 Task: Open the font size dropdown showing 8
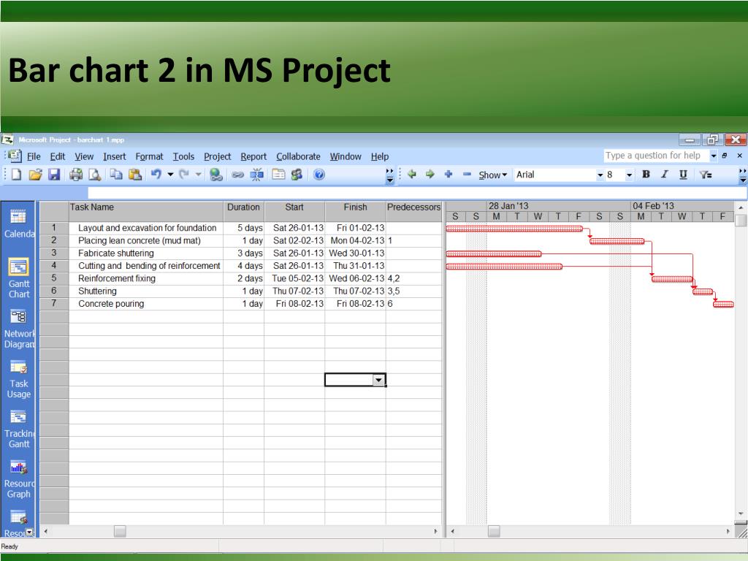pyautogui.click(x=629, y=175)
